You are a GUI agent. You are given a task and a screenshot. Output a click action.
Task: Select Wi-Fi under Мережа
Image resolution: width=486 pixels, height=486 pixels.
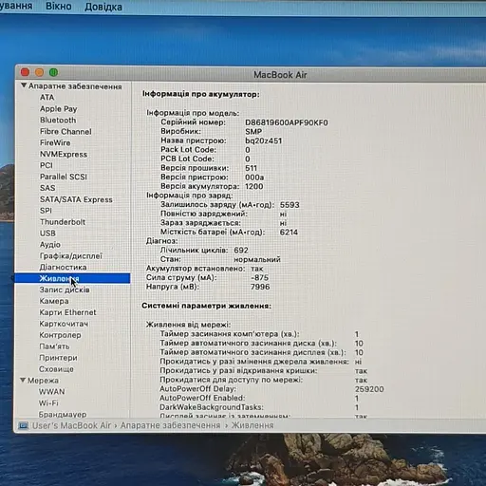click(x=48, y=403)
